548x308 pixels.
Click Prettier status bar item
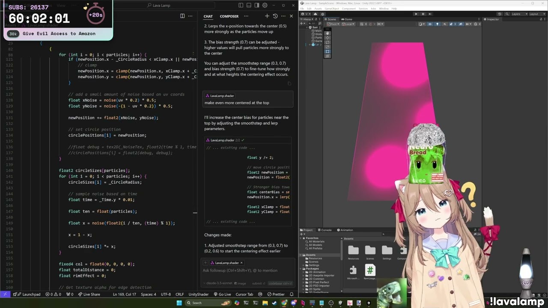click(276, 294)
